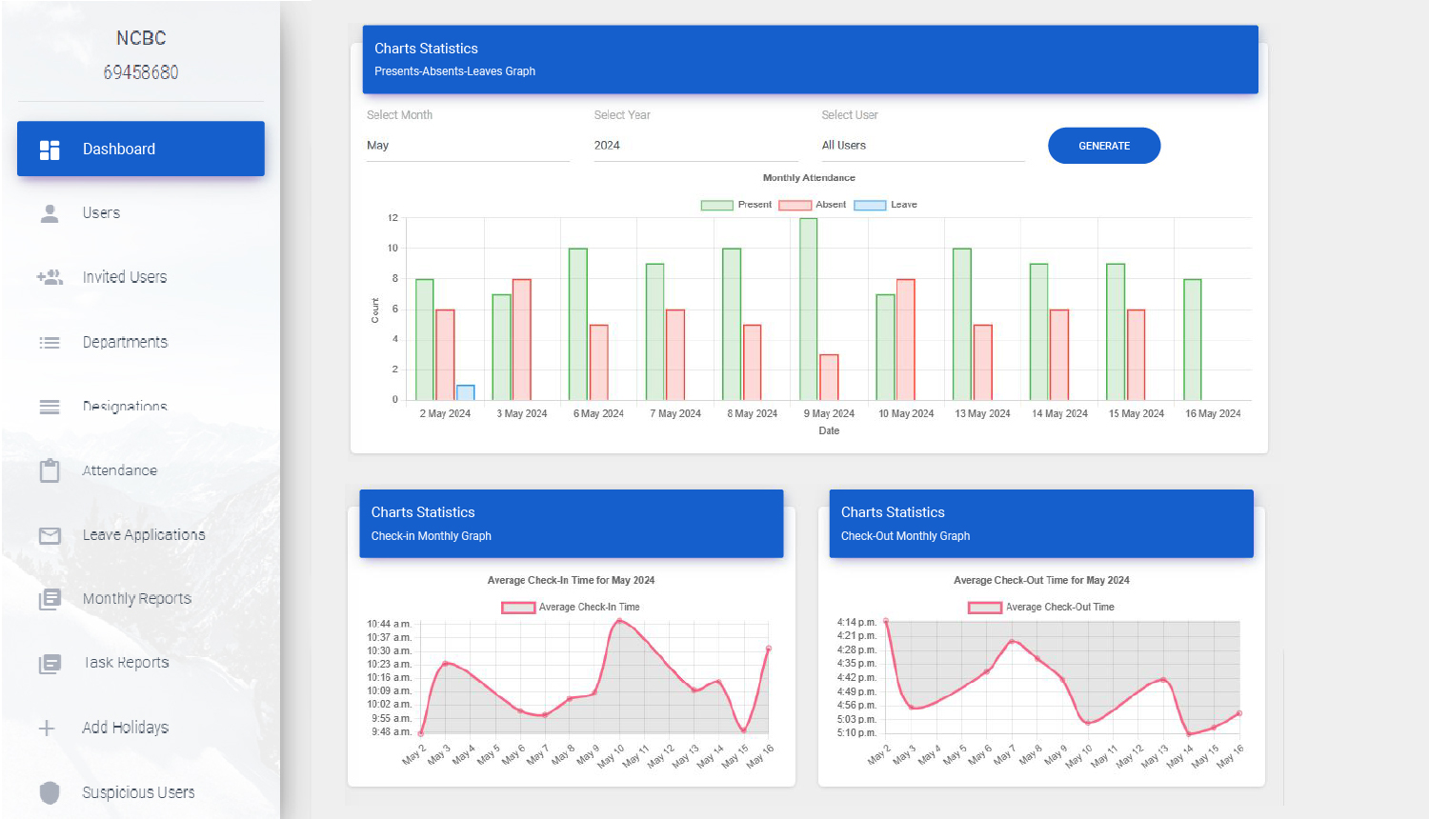Click the Leave Applications envelope icon

pyautogui.click(x=50, y=535)
